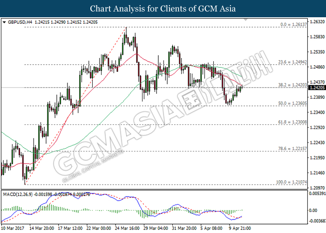Click the 29 Mar 04:00 time label
This screenshot has height=233, width=326.
[x=156, y=228]
